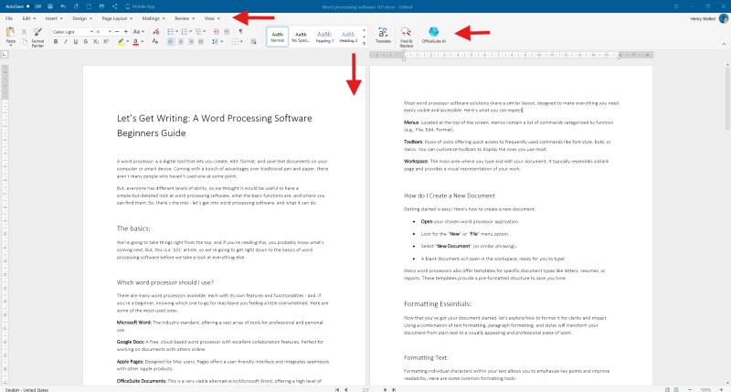Image resolution: width=731 pixels, height=392 pixels.
Task: Click the Save icon in title bar
Action: coord(48,5)
